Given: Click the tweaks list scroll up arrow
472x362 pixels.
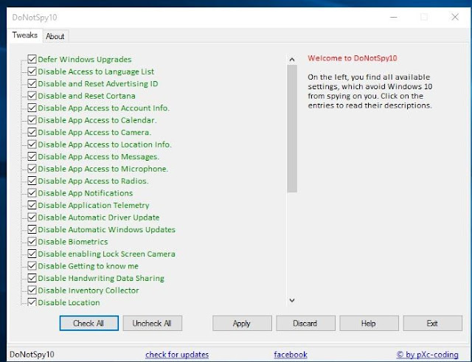Looking at the screenshot, I should [292, 60].
